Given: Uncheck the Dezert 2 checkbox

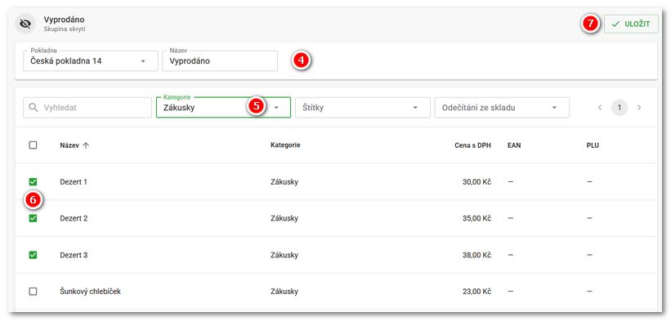Looking at the screenshot, I should (x=33, y=218).
